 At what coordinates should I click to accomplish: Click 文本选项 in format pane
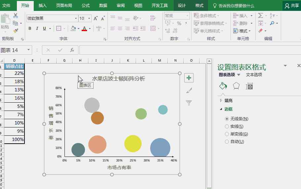pyautogui.click(x=254, y=75)
